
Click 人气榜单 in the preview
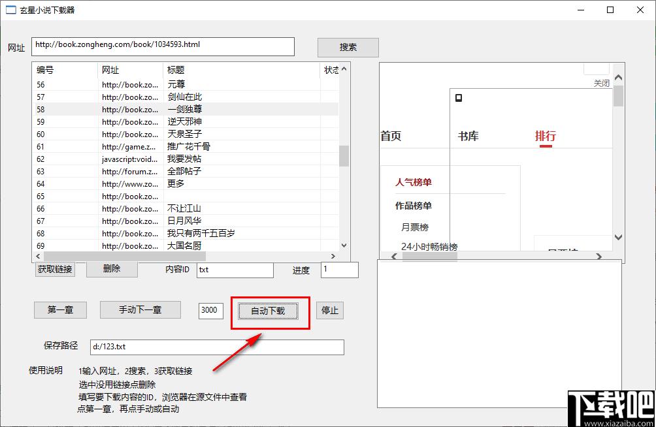[414, 182]
